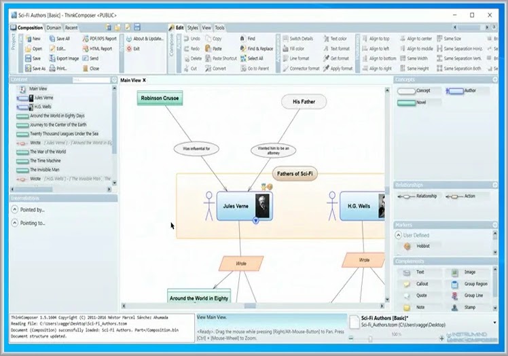Click Apply format

(x=338, y=69)
